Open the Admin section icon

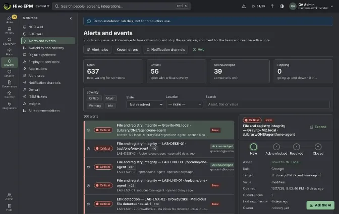coord(9,196)
